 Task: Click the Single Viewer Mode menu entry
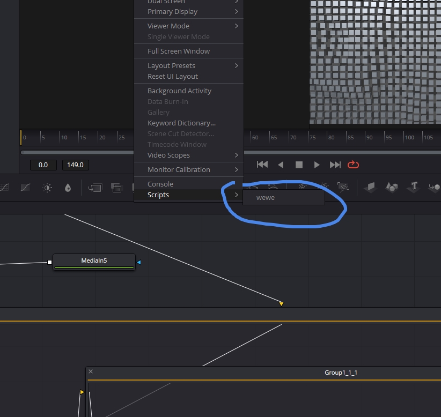[189, 36]
